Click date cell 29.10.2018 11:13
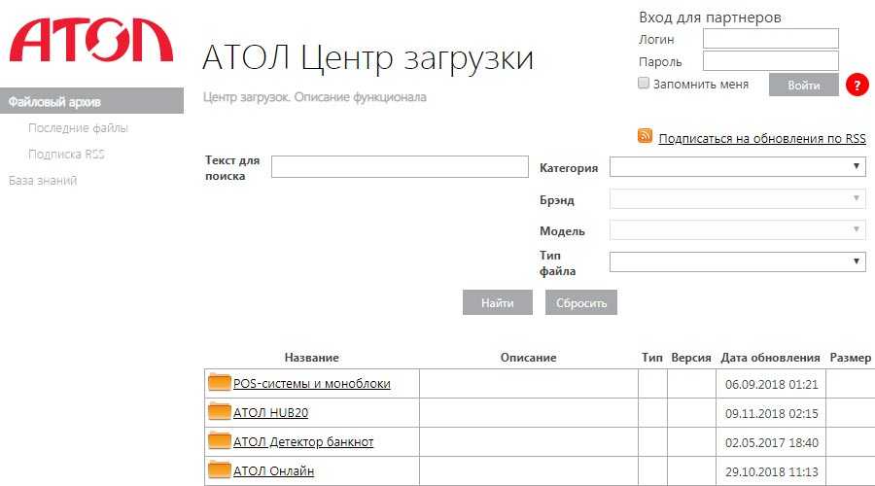 click(772, 471)
